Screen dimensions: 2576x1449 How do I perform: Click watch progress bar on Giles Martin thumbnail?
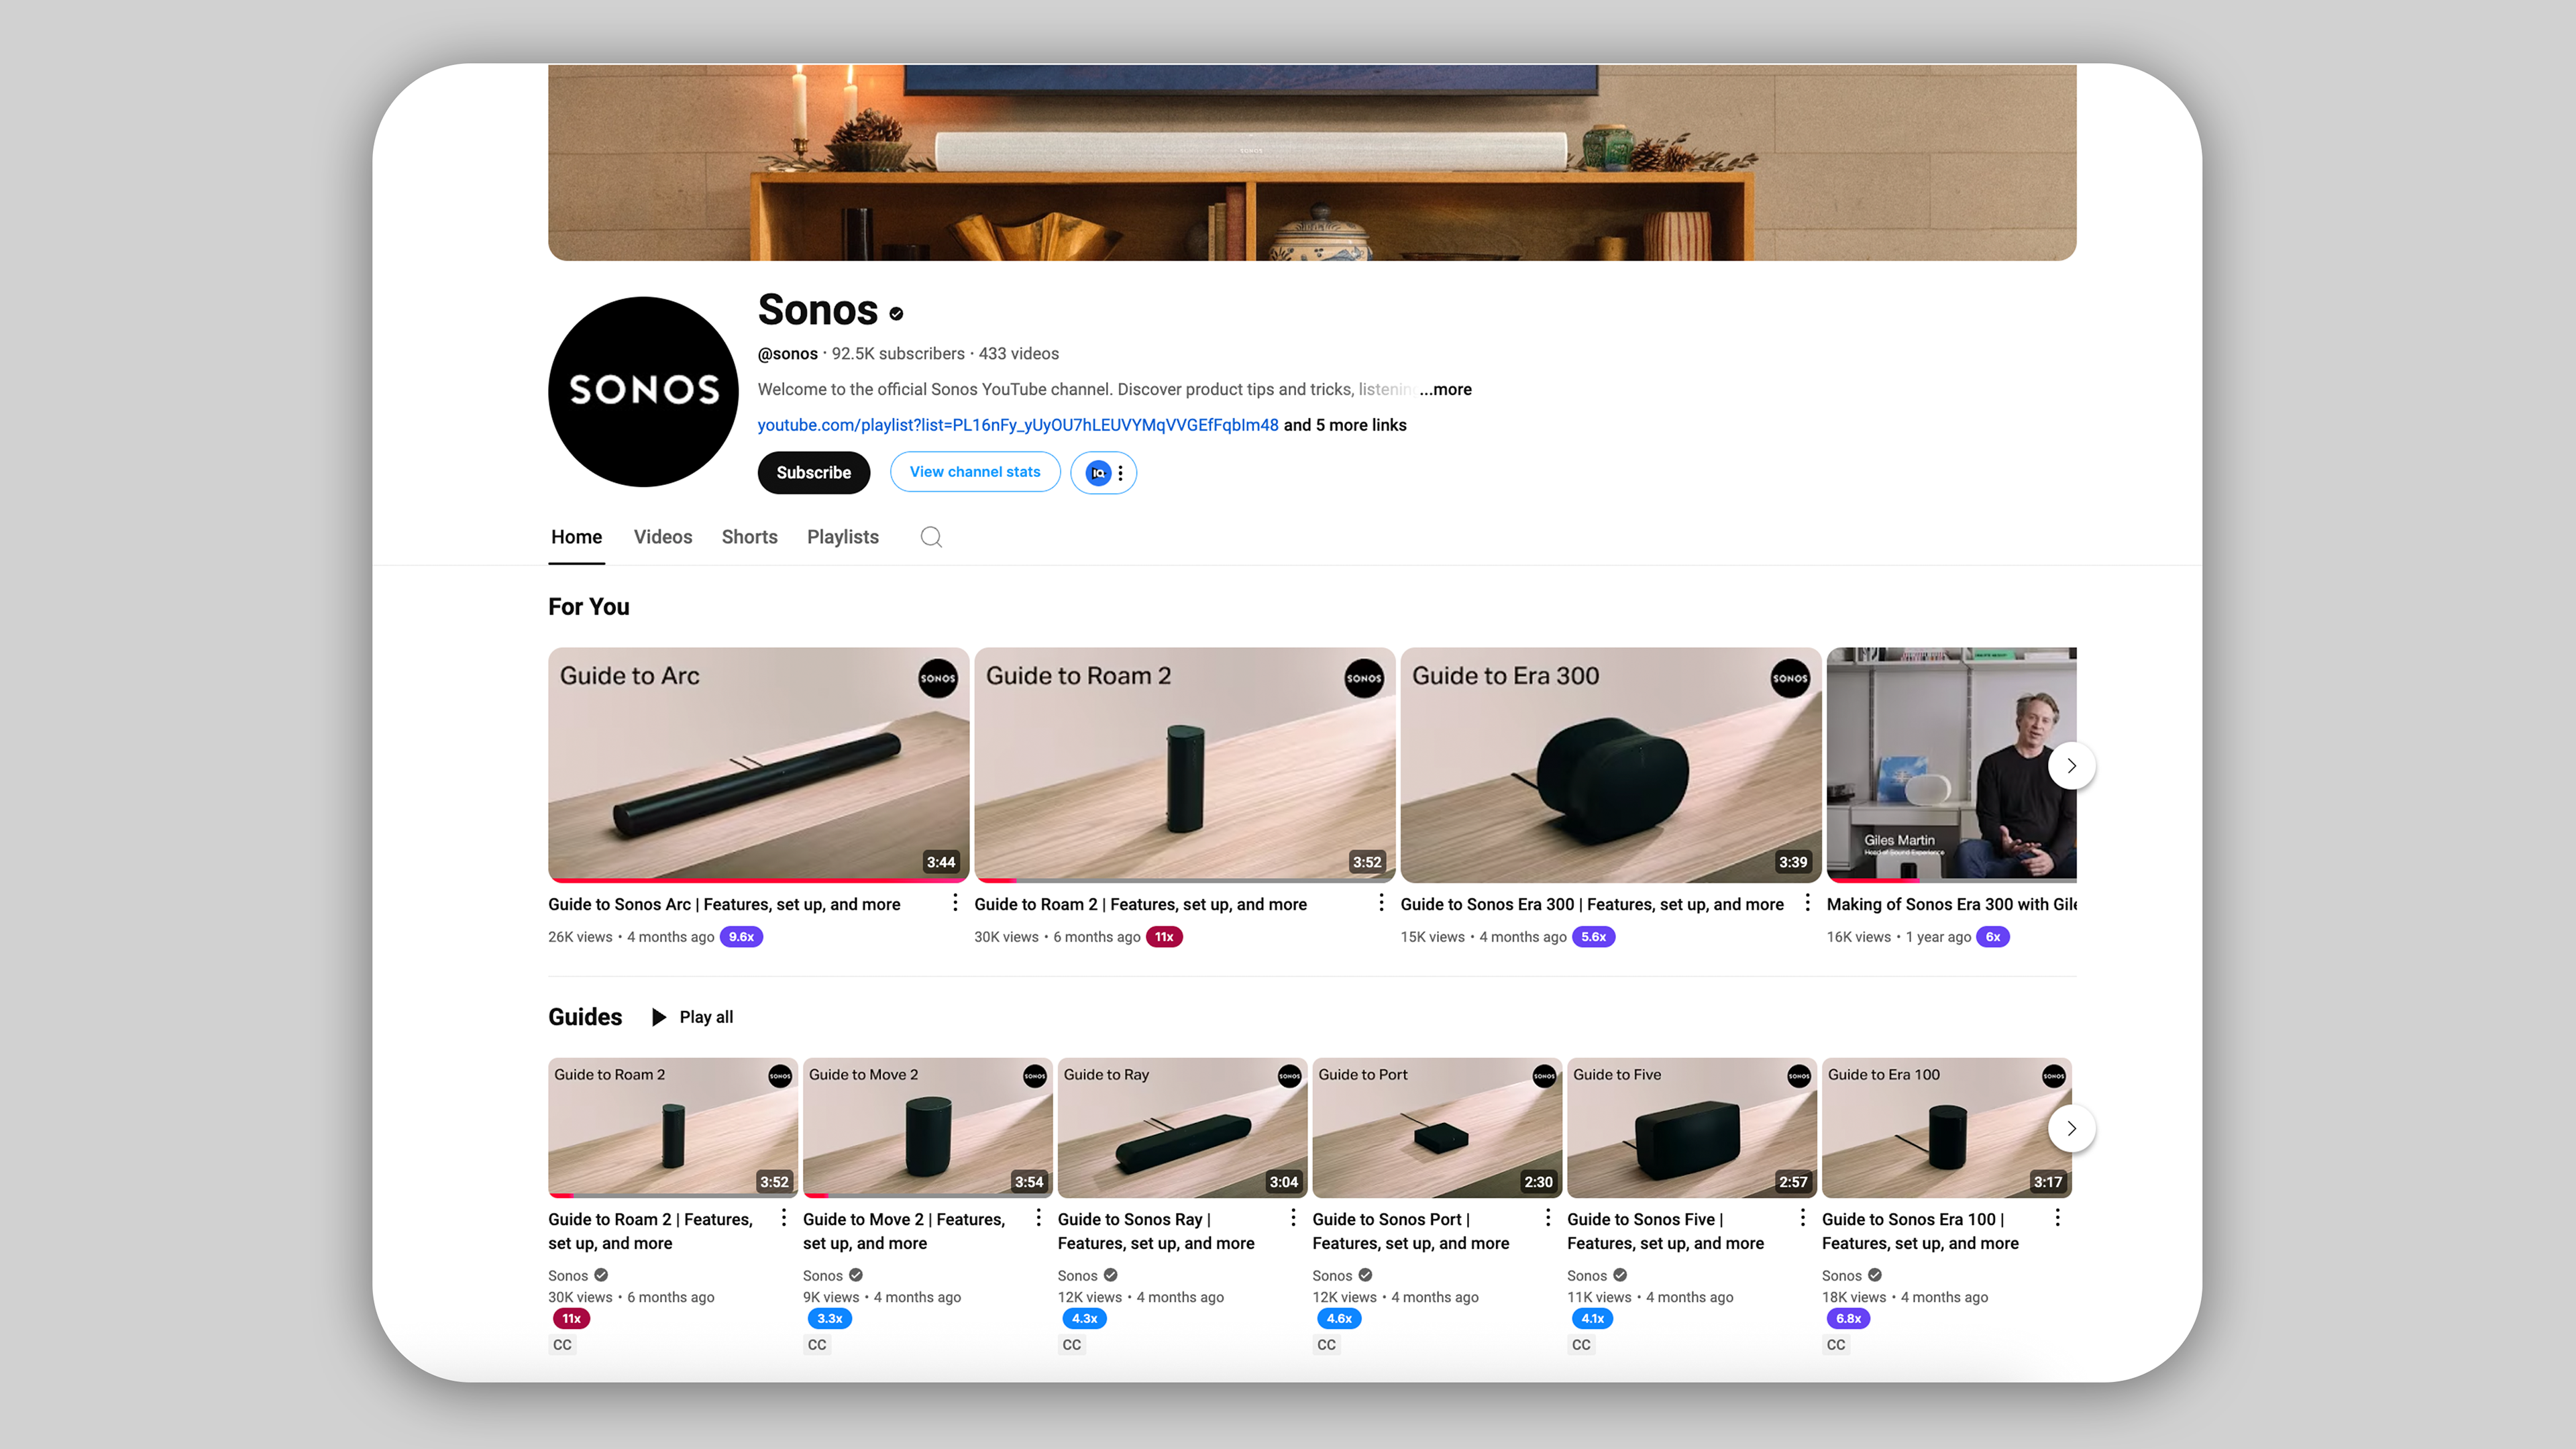(1951, 880)
